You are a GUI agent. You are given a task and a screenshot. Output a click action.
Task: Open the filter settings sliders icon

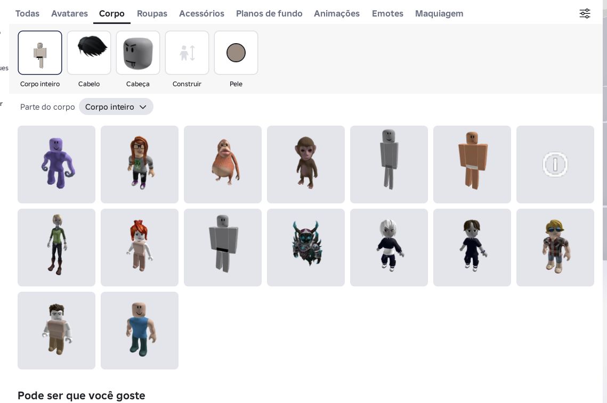pos(585,13)
